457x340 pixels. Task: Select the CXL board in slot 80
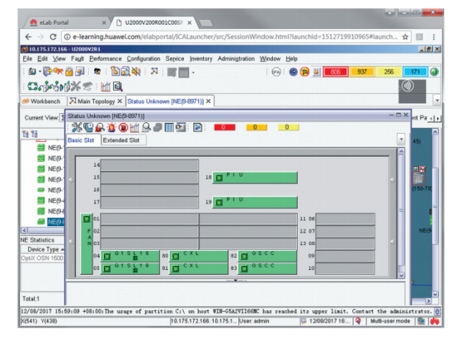[199, 256]
